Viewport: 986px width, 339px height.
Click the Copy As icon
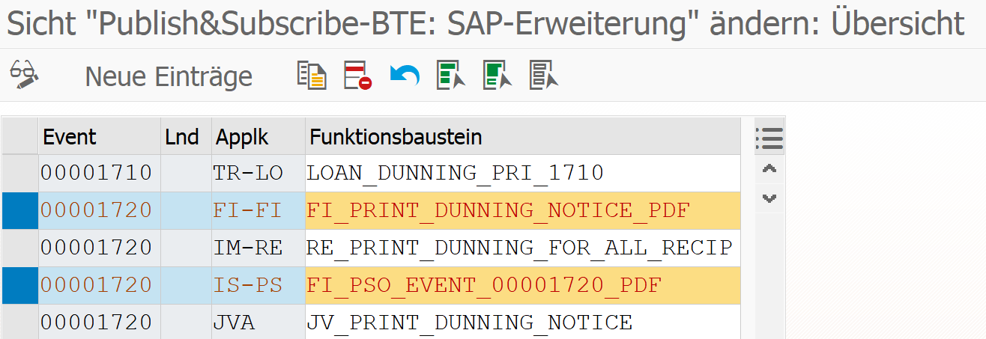[x=312, y=76]
